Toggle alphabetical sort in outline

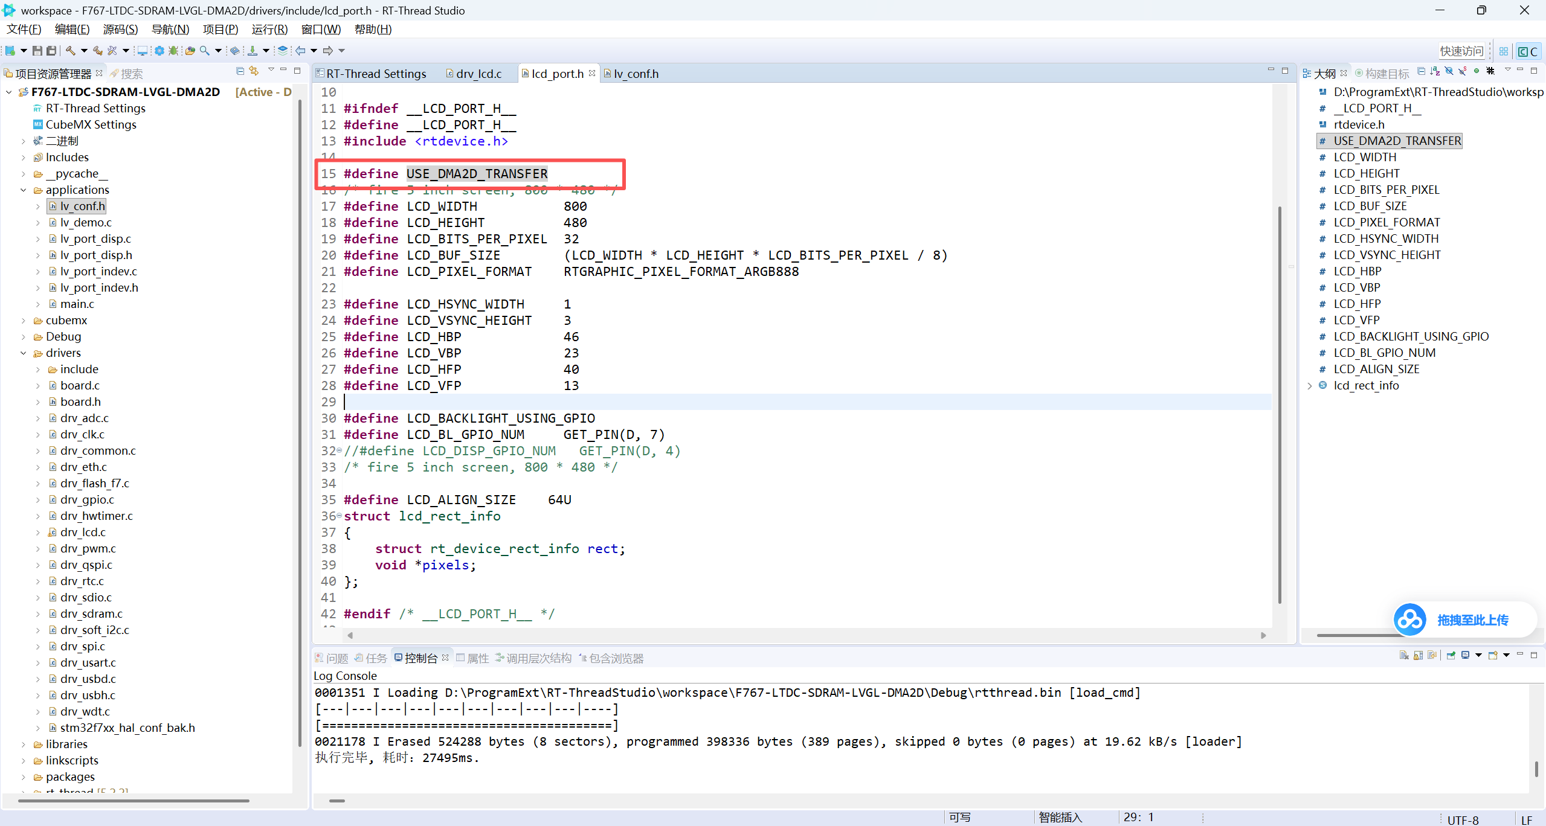[1435, 71]
